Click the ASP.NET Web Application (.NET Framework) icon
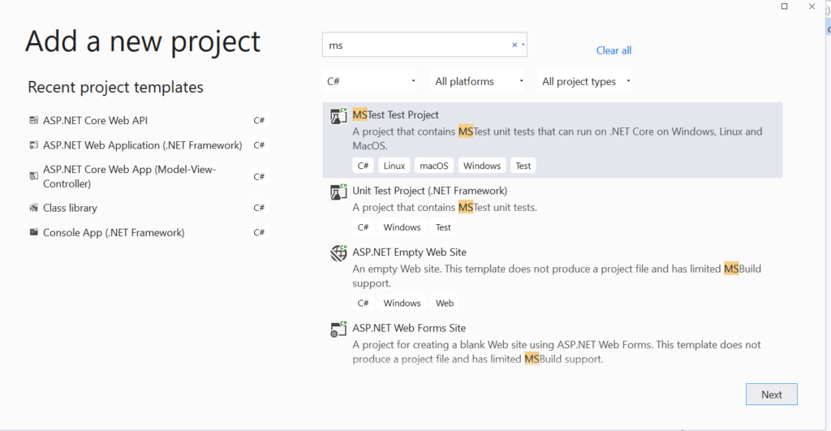831x431 pixels. tap(33, 144)
